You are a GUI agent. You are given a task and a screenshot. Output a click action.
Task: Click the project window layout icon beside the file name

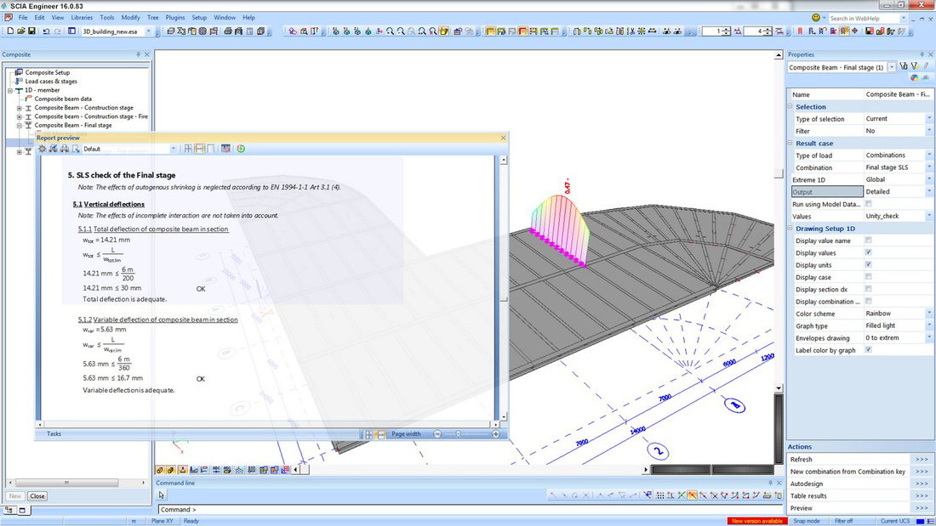click(71, 31)
